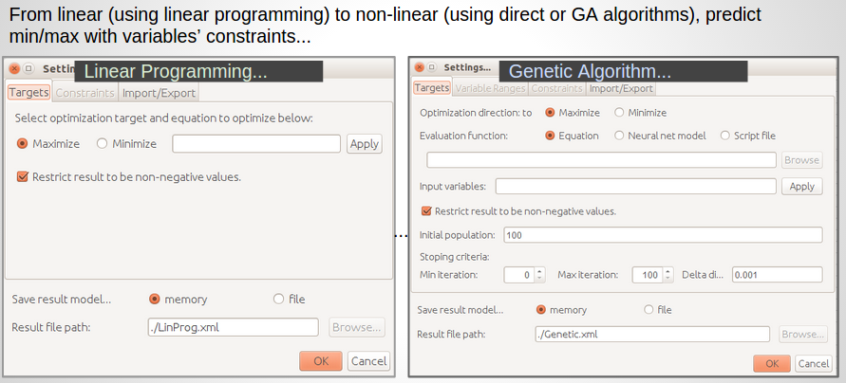846x383 pixels.
Task: Toggle non-negative restriction in Genetic Algorithm
Action: point(426,211)
